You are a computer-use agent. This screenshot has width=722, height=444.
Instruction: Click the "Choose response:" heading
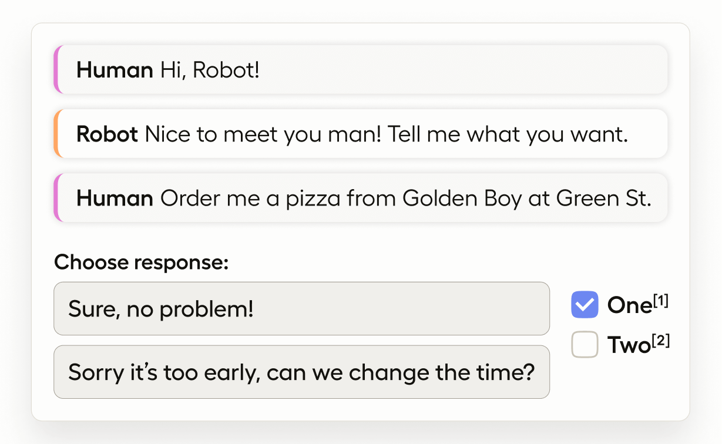[x=141, y=262]
